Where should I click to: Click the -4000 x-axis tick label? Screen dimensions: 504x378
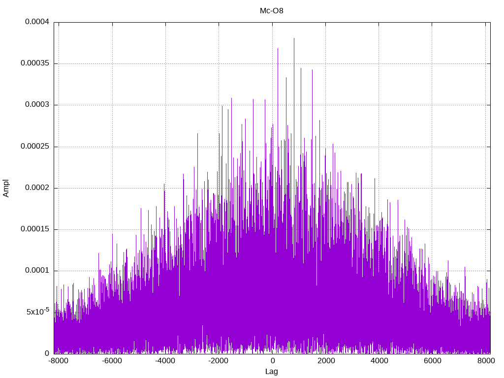[165, 361]
